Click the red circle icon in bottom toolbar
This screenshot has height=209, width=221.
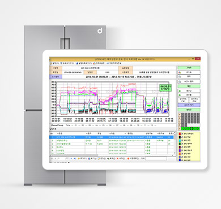click(x=128, y=159)
